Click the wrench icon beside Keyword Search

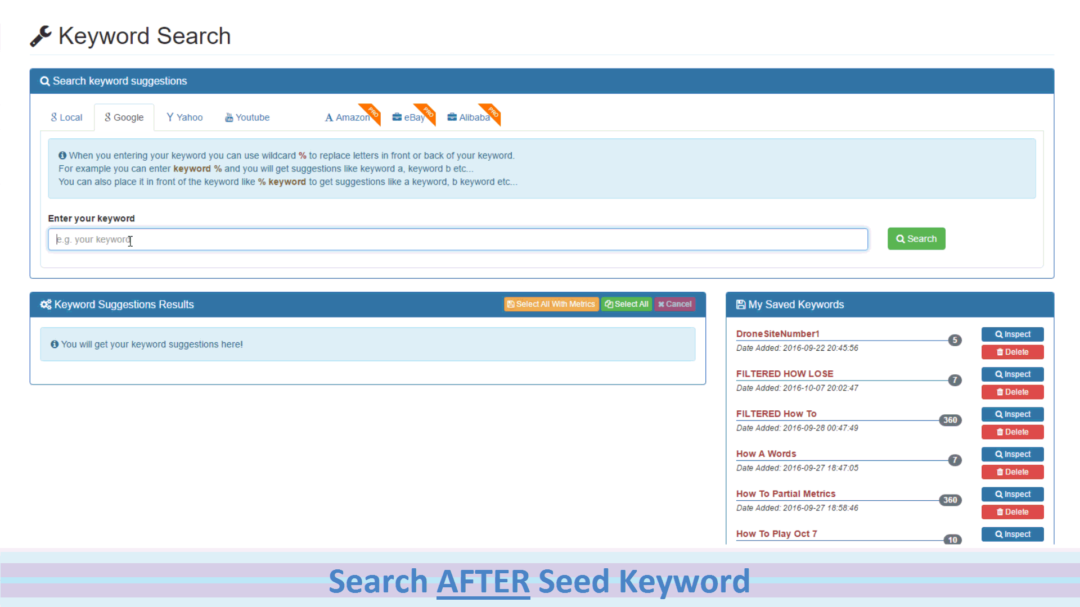coord(40,36)
